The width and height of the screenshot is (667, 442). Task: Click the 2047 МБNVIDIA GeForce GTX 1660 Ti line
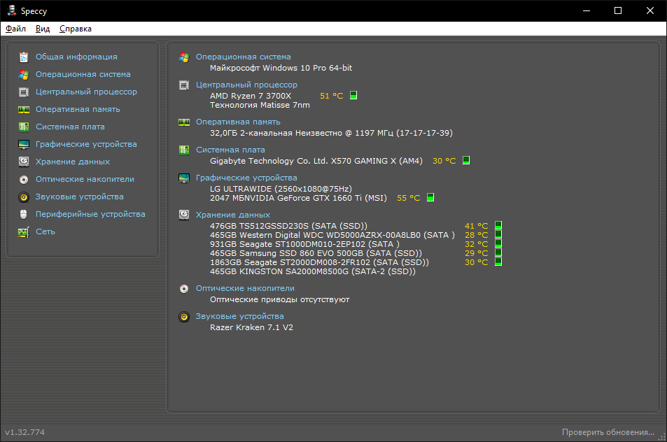point(299,198)
